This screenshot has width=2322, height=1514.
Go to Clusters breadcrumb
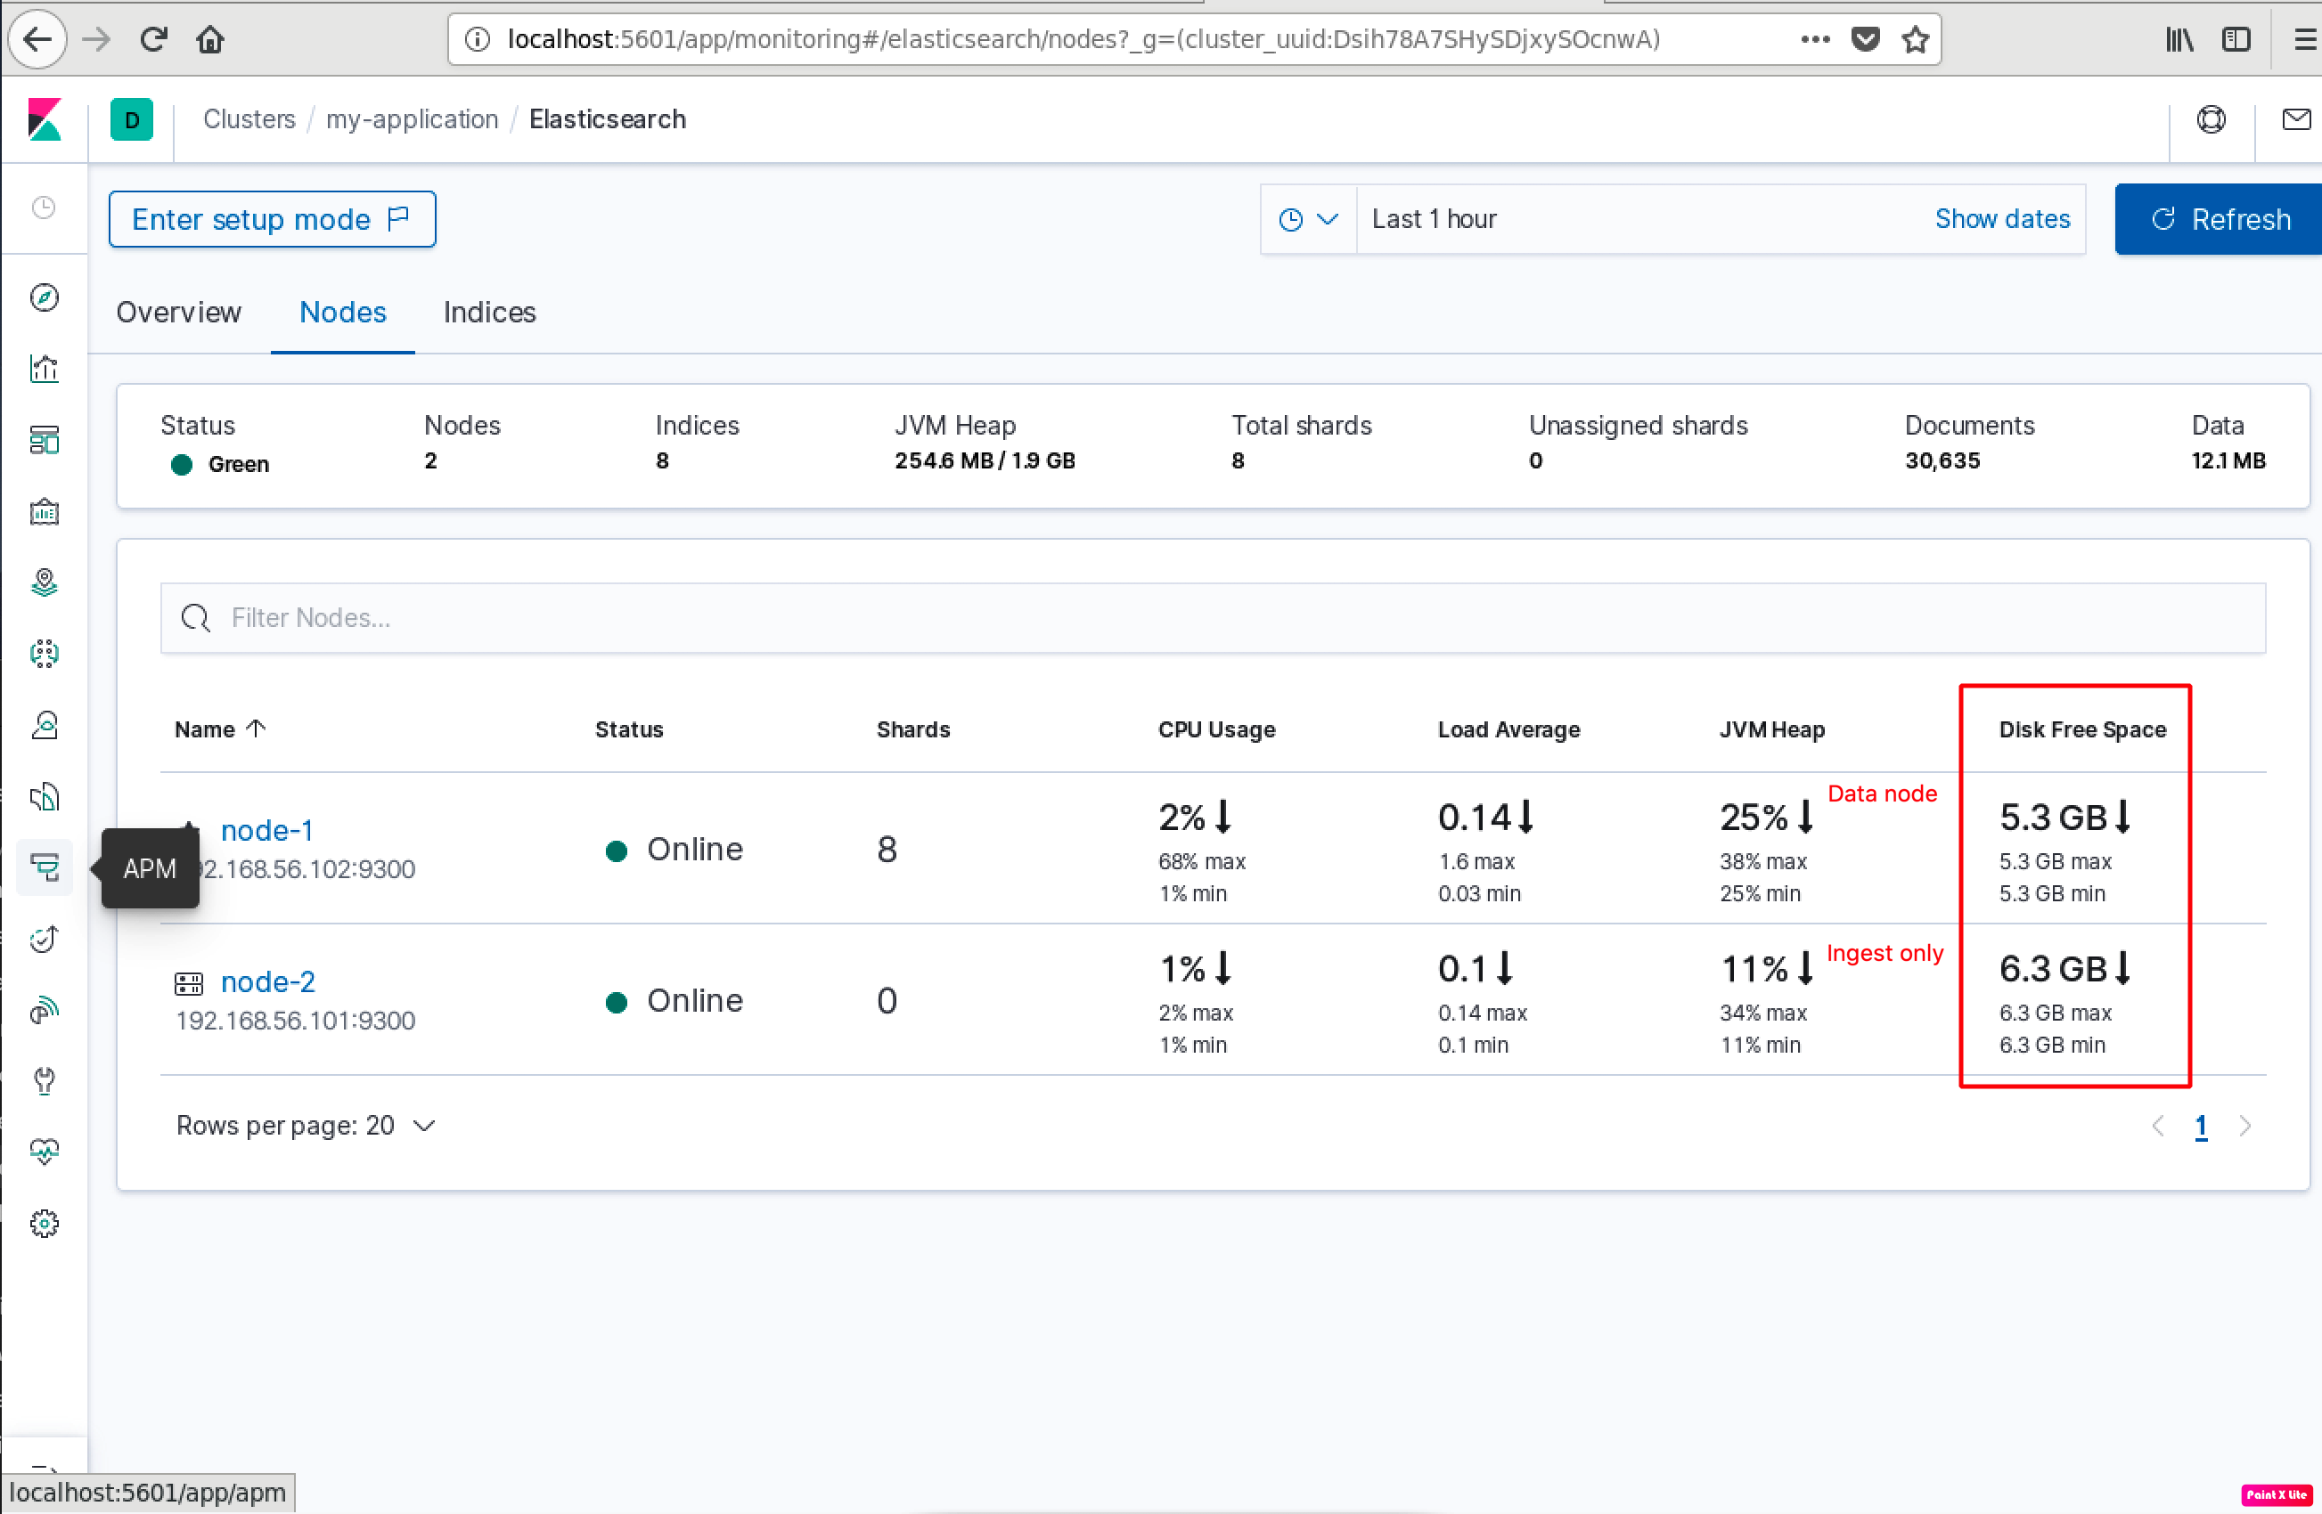point(249,119)
